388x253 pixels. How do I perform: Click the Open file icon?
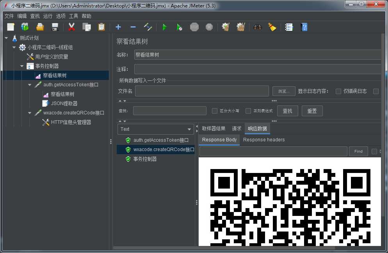click(x=40, y=27)
